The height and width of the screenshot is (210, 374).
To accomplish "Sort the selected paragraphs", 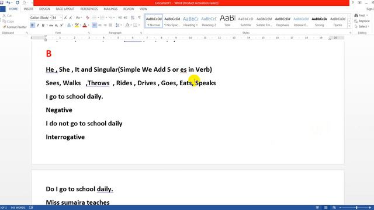I will pyautogui.click(x=133, y=17).
